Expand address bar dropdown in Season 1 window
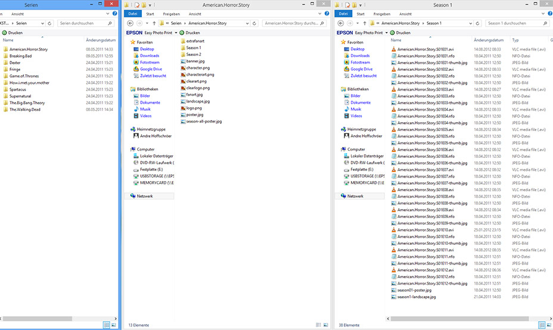 [471, 23]
